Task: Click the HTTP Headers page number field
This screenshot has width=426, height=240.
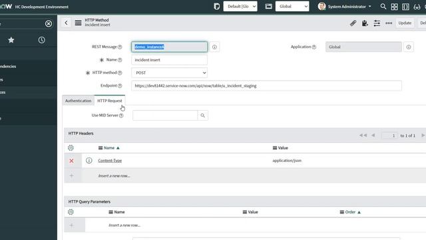Action: click(389, 135)
